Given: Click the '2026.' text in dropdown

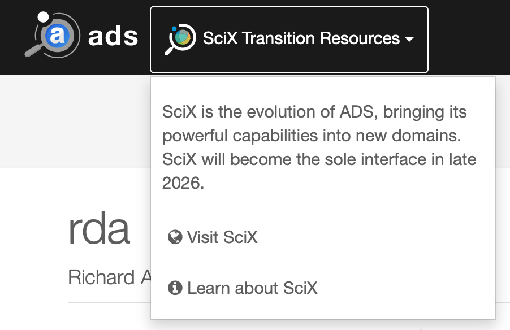Looking at the screenshot, I should coord(183,183).
